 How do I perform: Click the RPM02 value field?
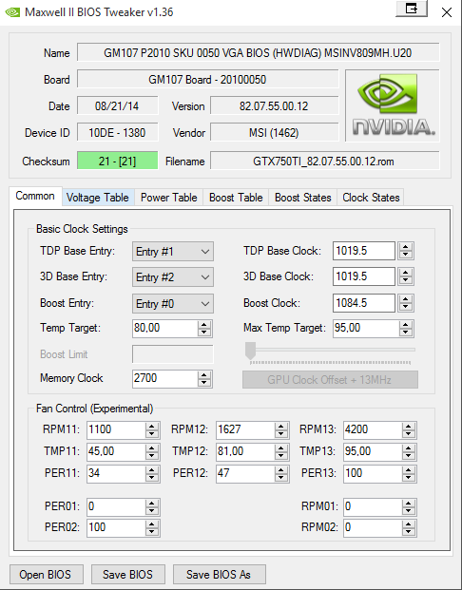point(373,527)
